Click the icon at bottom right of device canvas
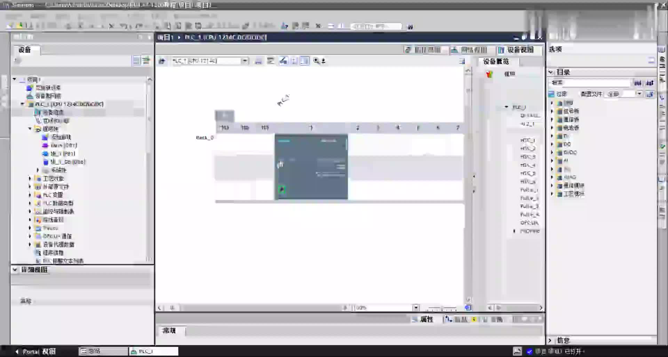This screenshot has height=357, width=668. pos(468,307)
